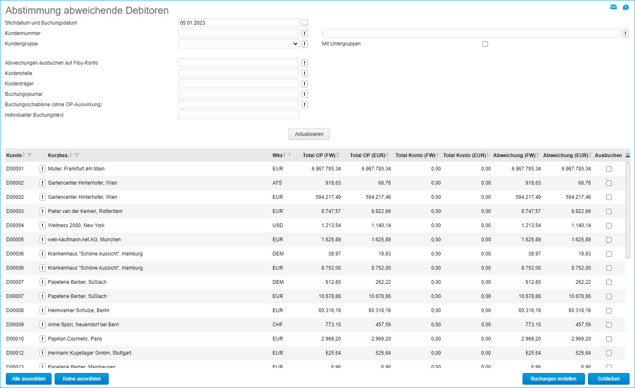
Task: Check Ausbuchen for Krankenhaus DEM row
Action: [x=609, y=254]
